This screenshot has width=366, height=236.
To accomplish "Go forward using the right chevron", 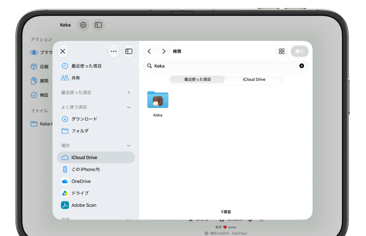I will [x=164, y=51].
